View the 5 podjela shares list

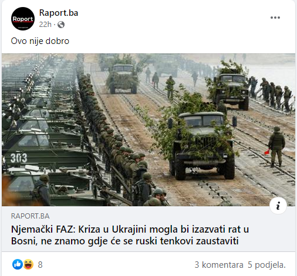click(x=266, y=265)
